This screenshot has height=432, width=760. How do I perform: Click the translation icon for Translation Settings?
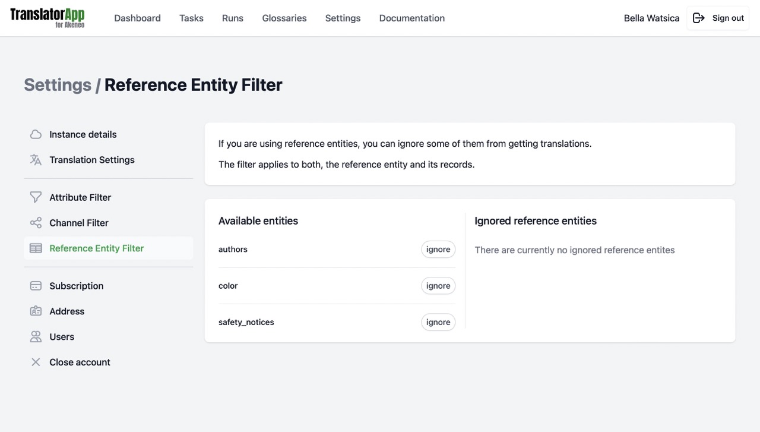(36, 160)
